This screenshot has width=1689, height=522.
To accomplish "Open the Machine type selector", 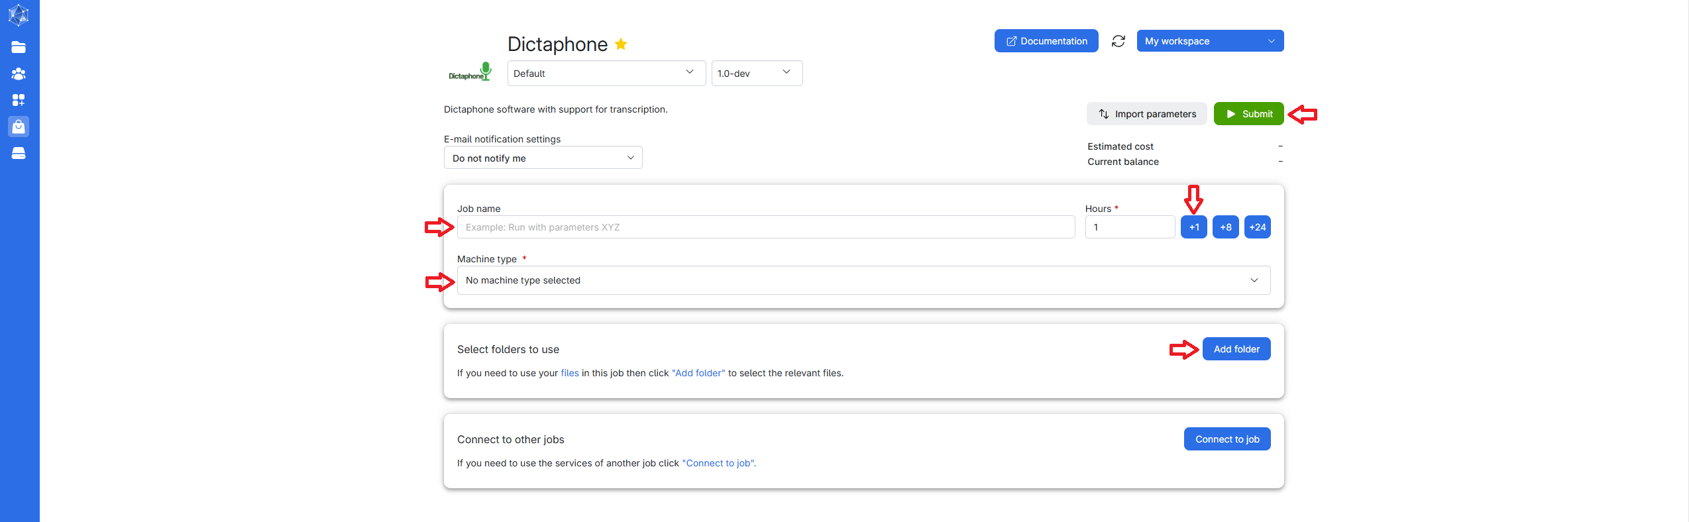I will pos(863,280).
